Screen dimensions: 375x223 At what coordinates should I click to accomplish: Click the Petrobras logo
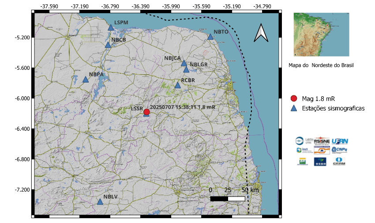(303, 162)
